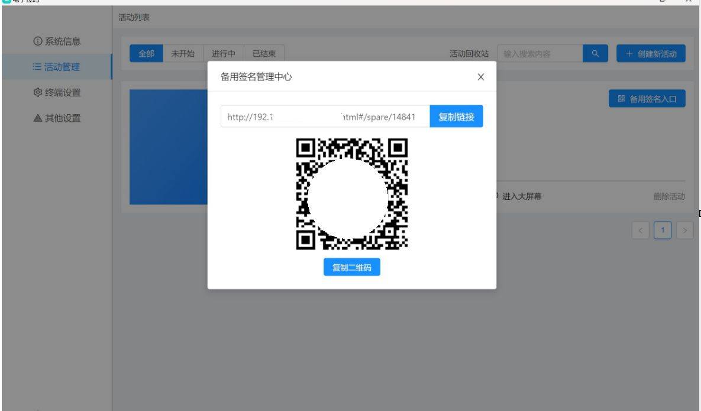The image size is (701, 411).
Task: Click the blue activity cover thumbnail
Action: coord(169,147)
